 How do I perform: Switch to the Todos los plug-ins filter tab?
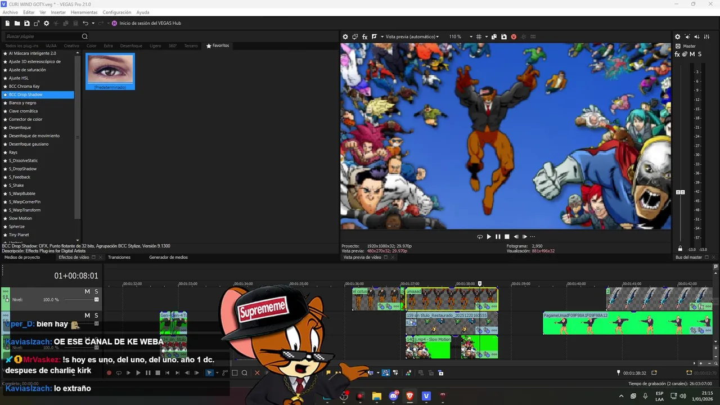(21, 46)
